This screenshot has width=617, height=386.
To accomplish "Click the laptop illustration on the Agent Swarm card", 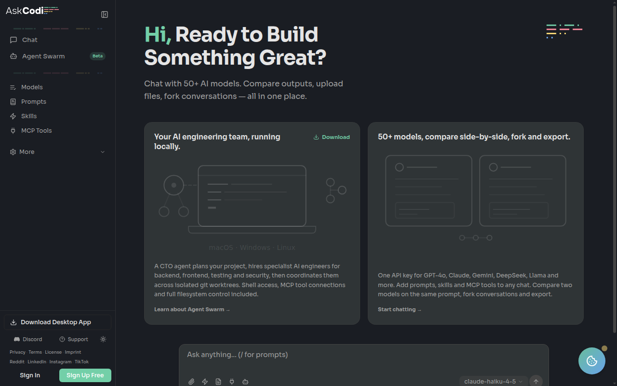I will (x=252, y=199).
